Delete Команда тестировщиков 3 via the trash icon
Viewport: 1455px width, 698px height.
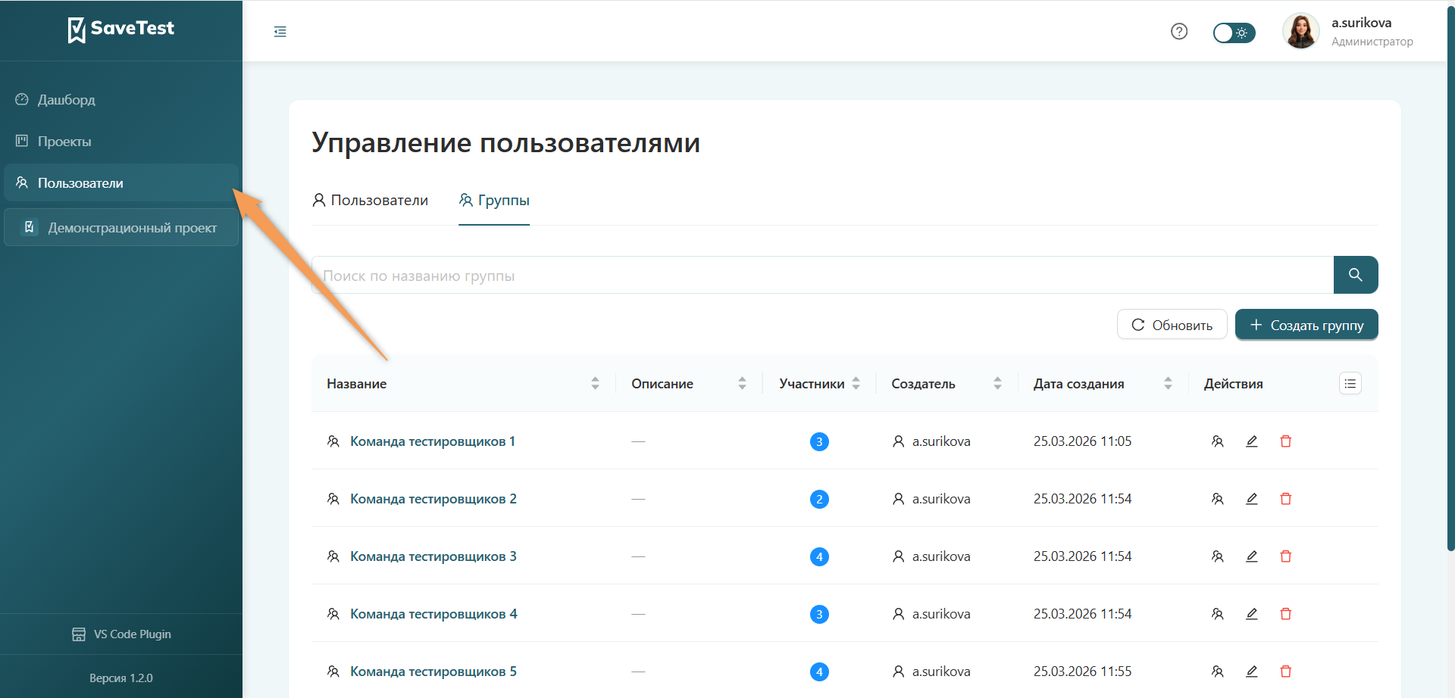[x=1285, y=556]
